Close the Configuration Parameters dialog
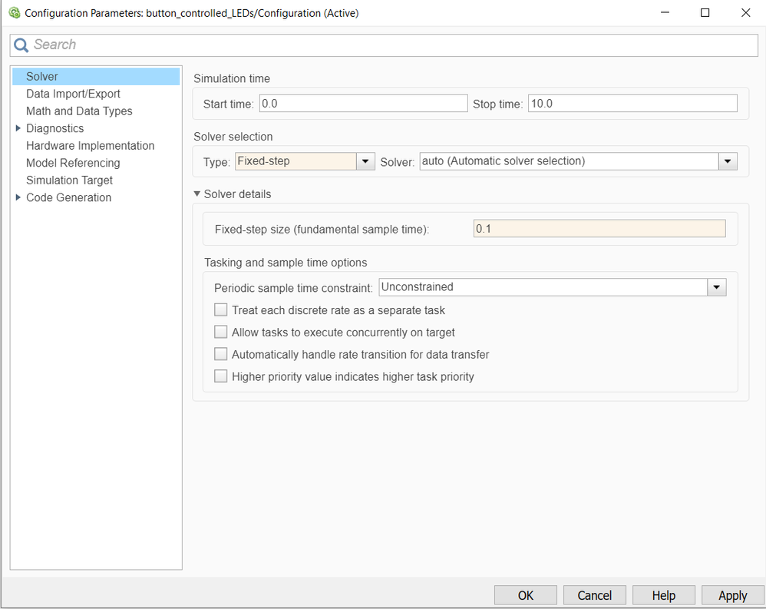 point(745,13)
